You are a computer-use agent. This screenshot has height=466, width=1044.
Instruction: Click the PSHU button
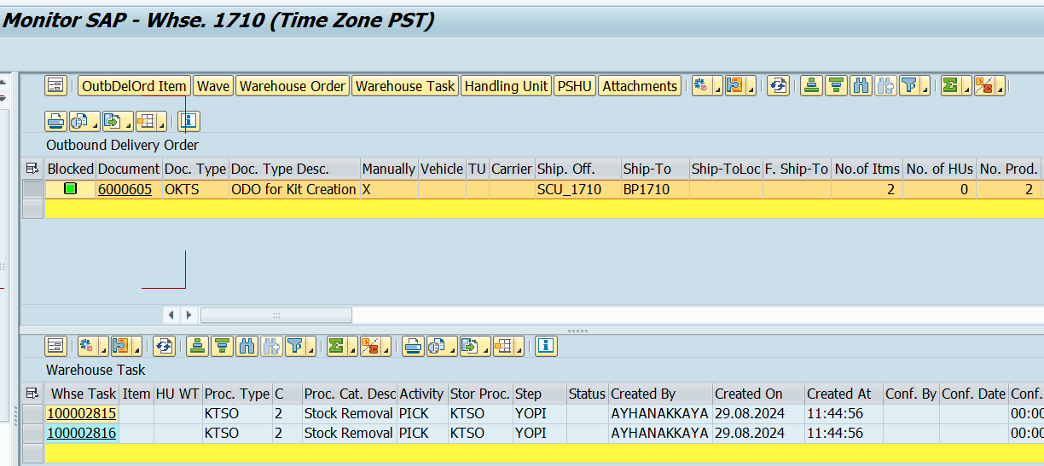574,86
